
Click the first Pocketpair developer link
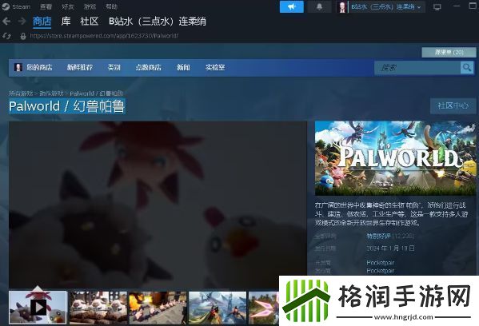click(x=381, y=263)
